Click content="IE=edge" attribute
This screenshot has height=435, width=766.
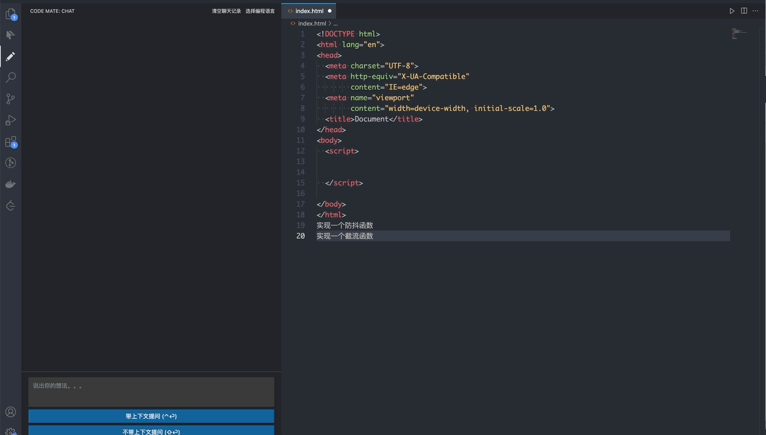point(389,87)
